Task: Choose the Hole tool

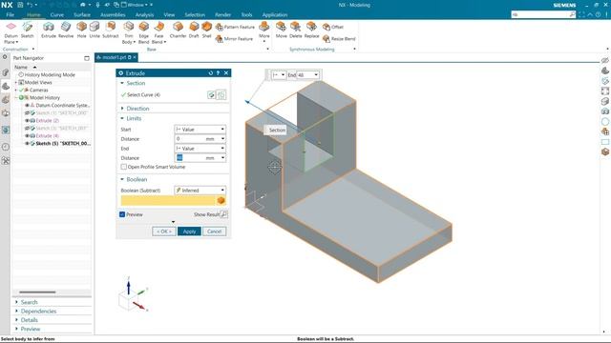Action: click(81, 30)
